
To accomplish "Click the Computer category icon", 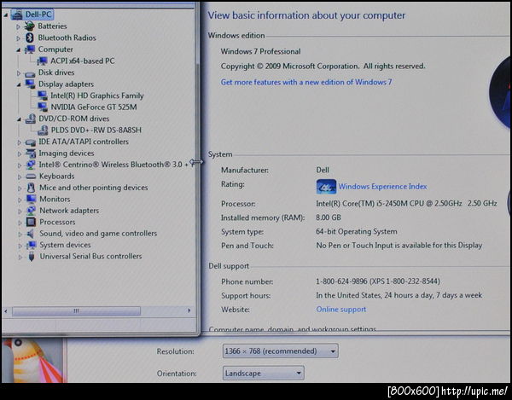I will pyautogui.click(x=30, y=49).
